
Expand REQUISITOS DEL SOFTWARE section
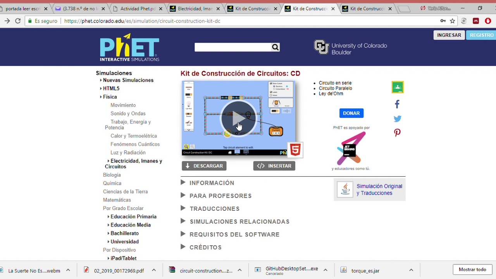230,234
